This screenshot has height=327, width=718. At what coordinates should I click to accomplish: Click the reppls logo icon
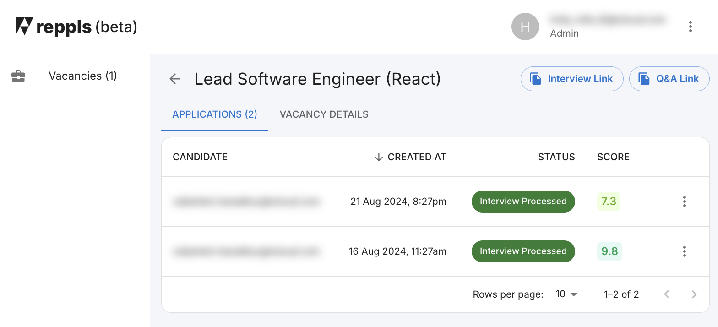tap(24, 27)
